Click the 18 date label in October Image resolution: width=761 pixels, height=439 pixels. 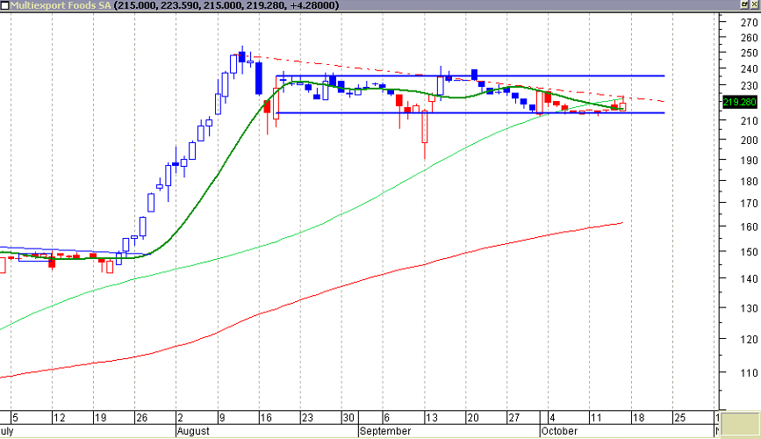[639, 418]
